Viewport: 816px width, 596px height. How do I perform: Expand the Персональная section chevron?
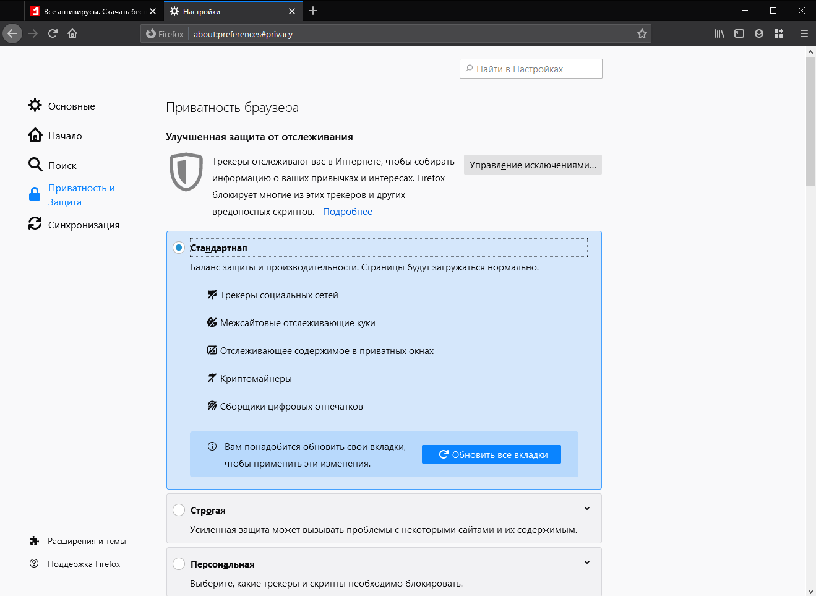coord(586,561)
